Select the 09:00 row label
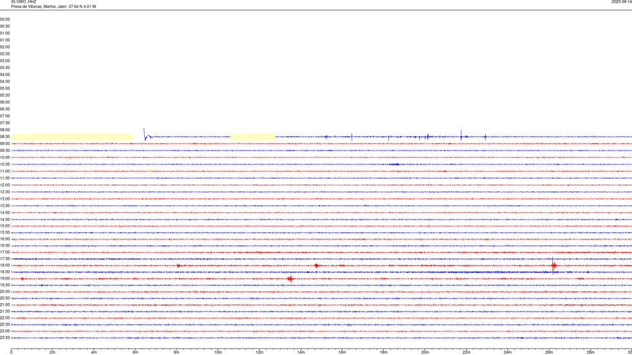Screen dimensions: 632x355 point(5,144)
